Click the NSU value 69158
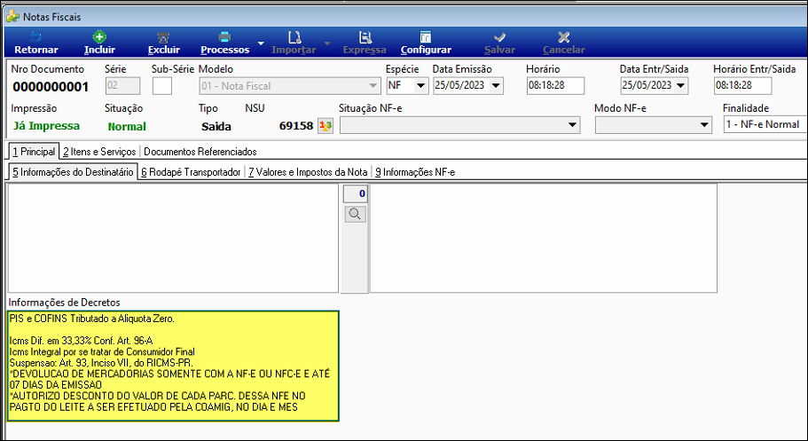 point(295,126)
